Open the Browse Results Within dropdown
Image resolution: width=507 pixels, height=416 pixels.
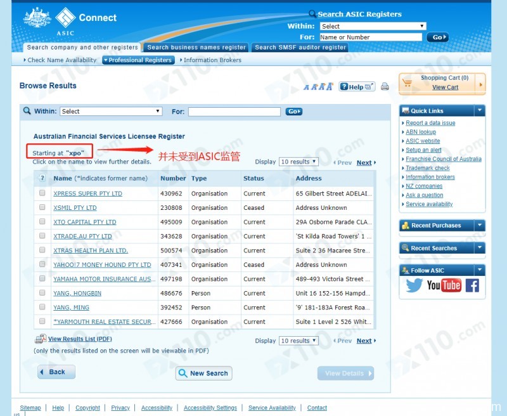(x=111, y=111)
